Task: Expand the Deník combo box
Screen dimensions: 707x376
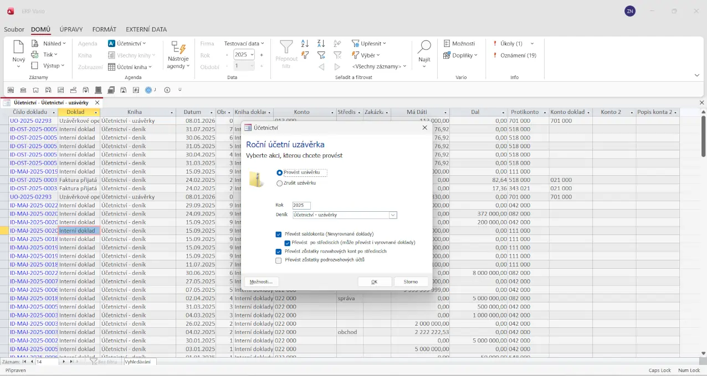Action: point(393,215)
